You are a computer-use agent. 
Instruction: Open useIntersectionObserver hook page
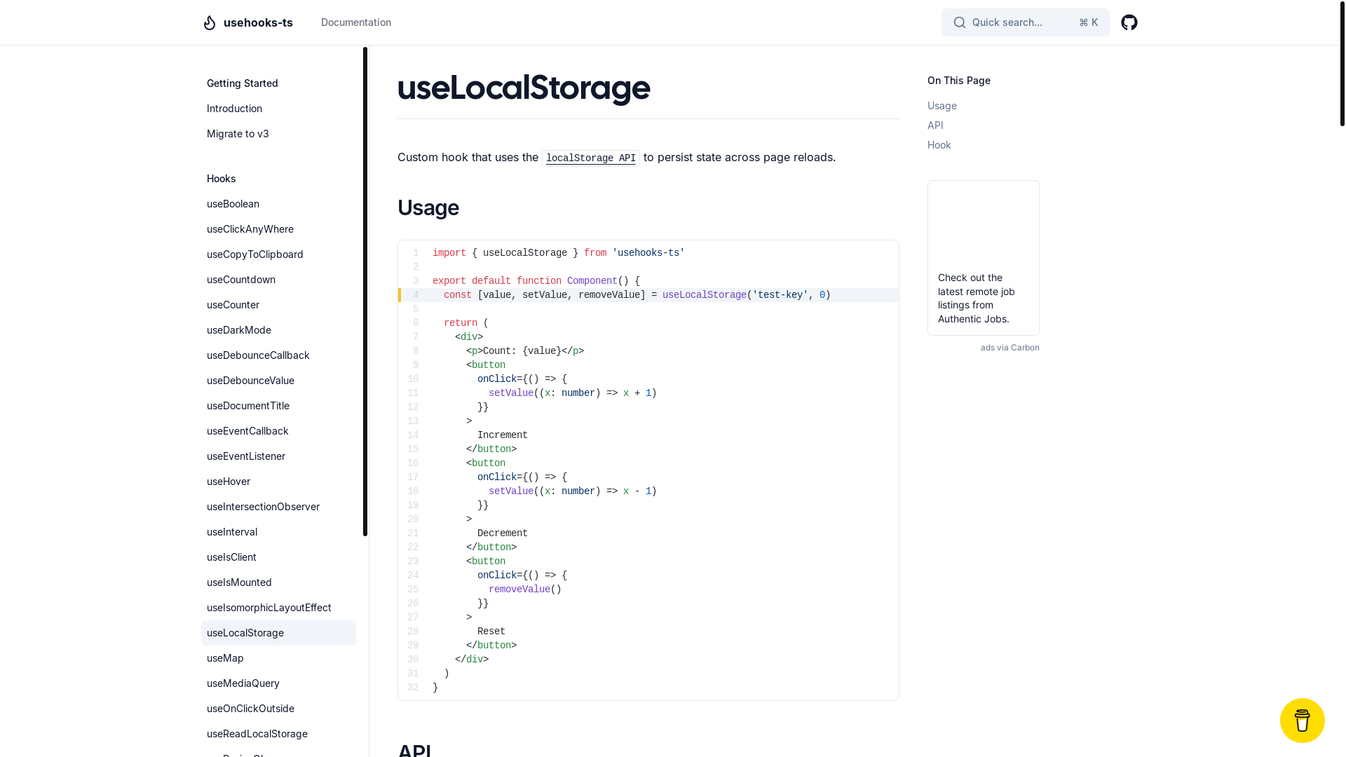[x=278, y=507]
